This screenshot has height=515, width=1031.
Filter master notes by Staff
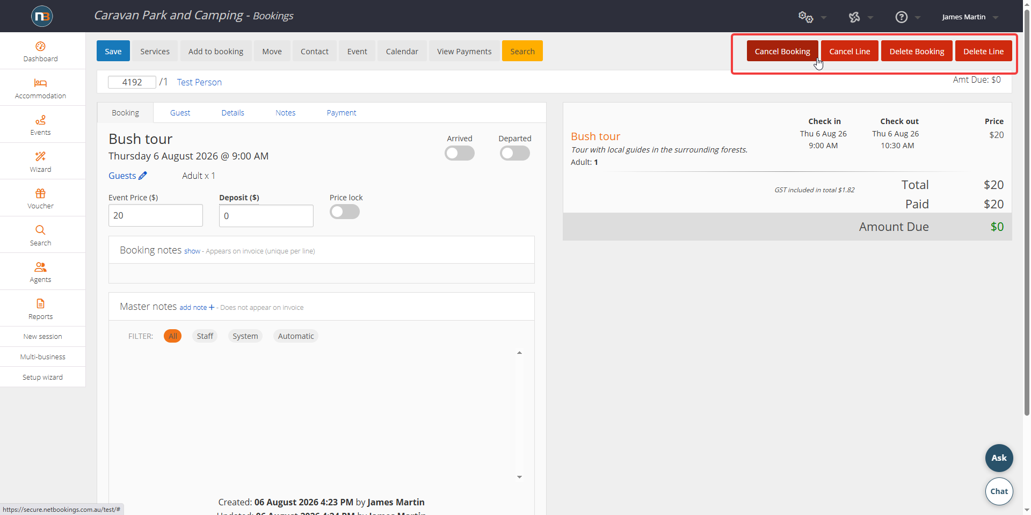pyautogui.click(x=205, y=336)
